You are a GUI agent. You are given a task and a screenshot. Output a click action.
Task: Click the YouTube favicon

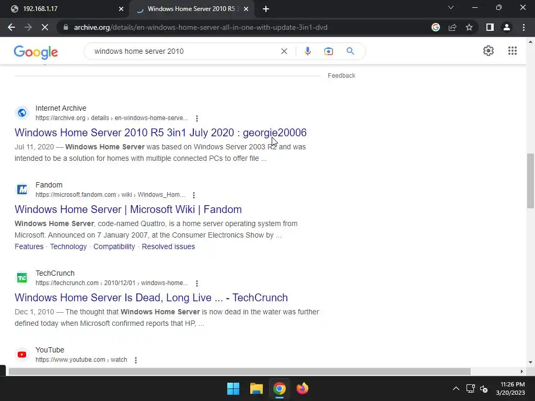click(22, 355)
